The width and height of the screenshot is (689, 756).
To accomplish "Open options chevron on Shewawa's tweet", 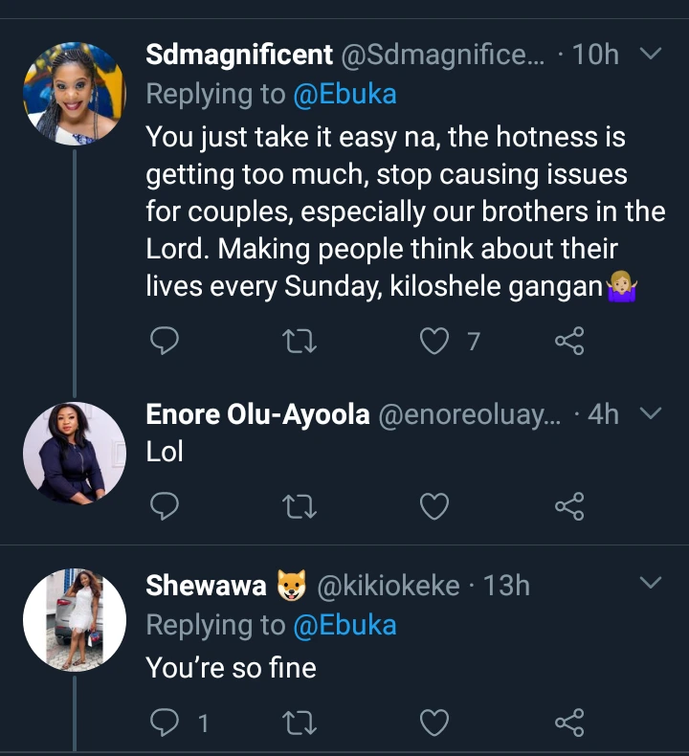I will [650, 583].
